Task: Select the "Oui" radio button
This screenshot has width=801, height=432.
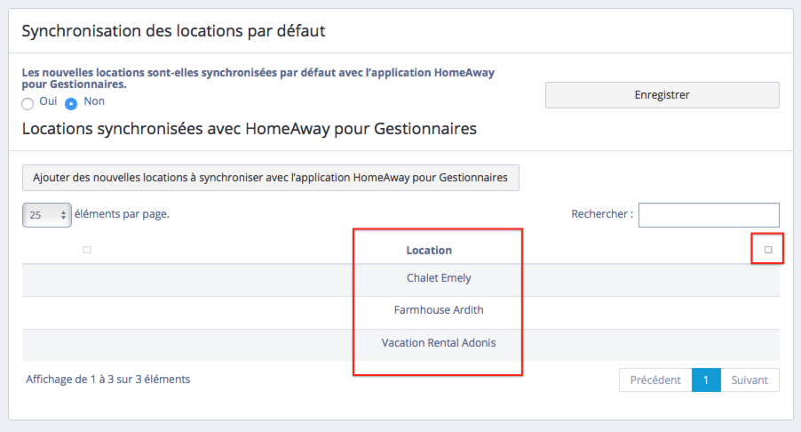Action: coord(28,103)
